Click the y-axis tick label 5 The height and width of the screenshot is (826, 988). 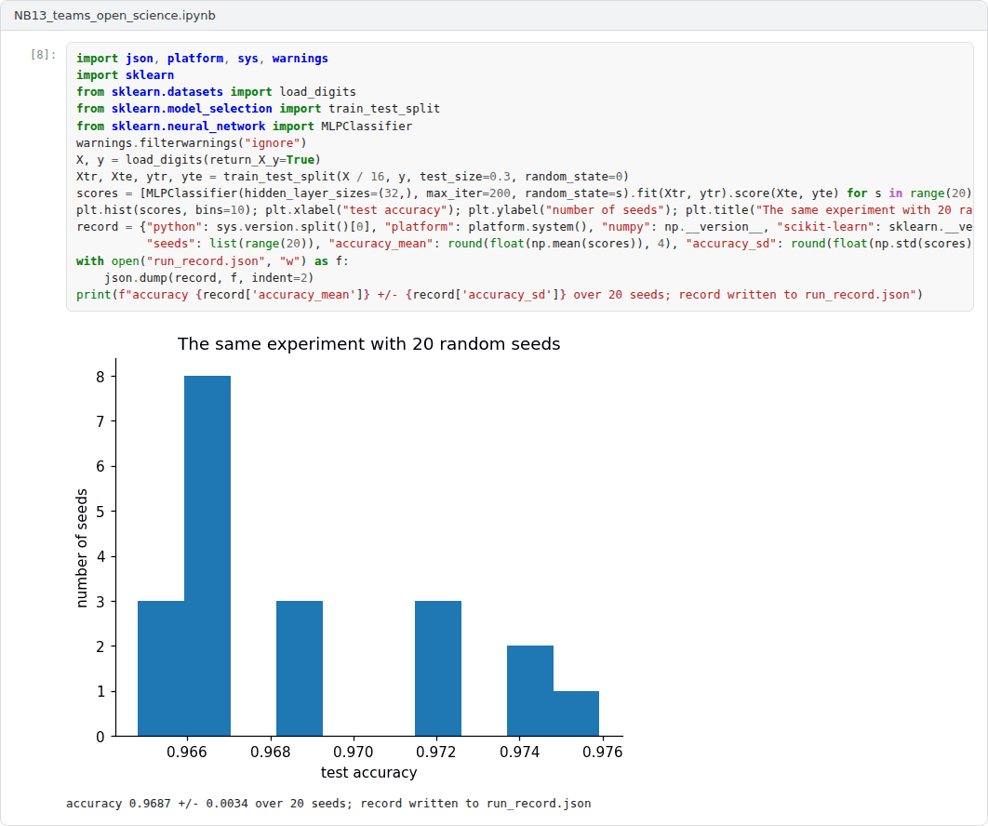click(100, 512)
